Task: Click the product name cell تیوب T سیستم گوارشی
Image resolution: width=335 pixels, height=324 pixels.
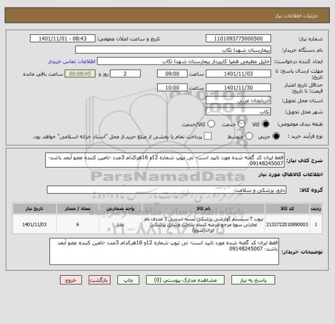Action: point(204,225)
